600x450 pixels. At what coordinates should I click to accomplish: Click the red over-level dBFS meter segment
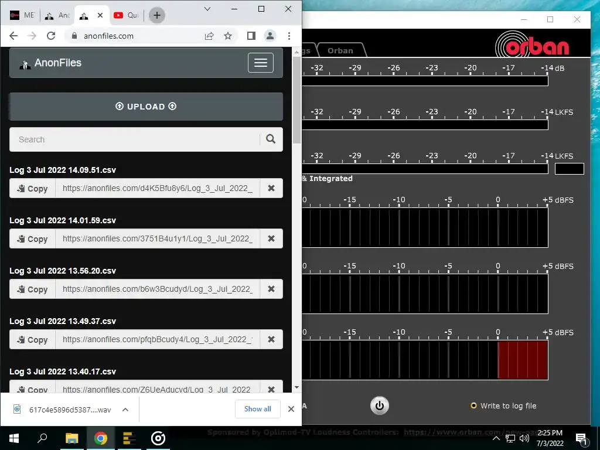[x=523, y=360]
